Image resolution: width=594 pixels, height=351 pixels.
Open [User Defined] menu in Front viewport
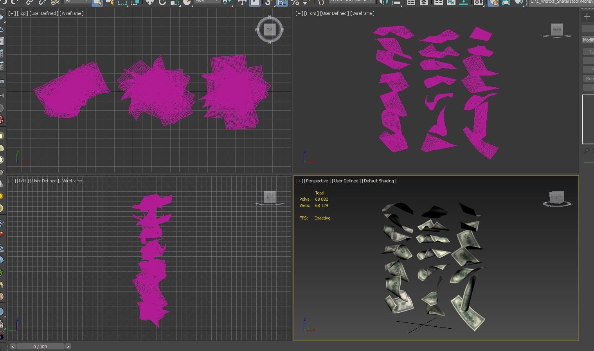point(335,13)
